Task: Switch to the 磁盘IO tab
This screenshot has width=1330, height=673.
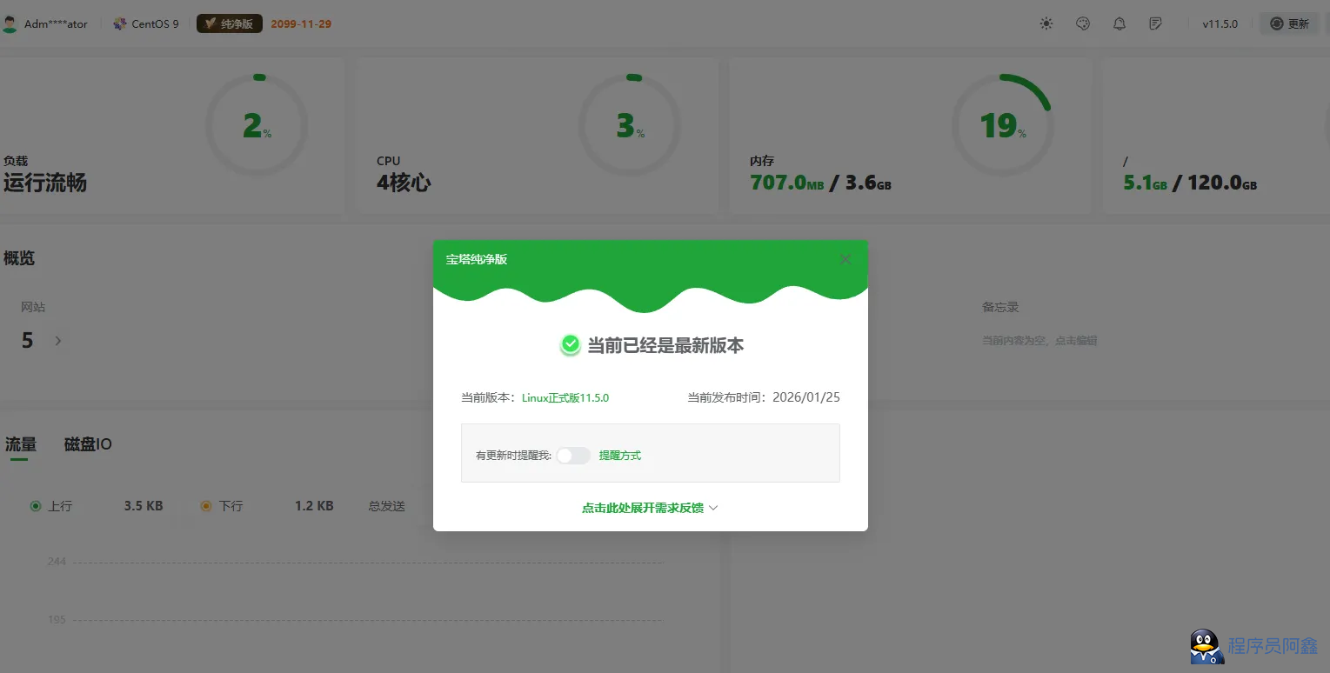Action: coord(88,444)
